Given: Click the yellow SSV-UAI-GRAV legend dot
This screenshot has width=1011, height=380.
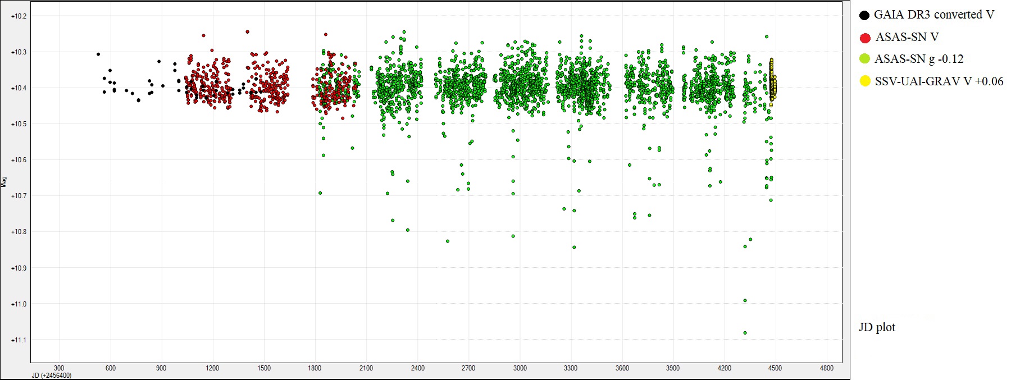Looking at the screenshot, I should pyautogui.click(x=865, y=81).
